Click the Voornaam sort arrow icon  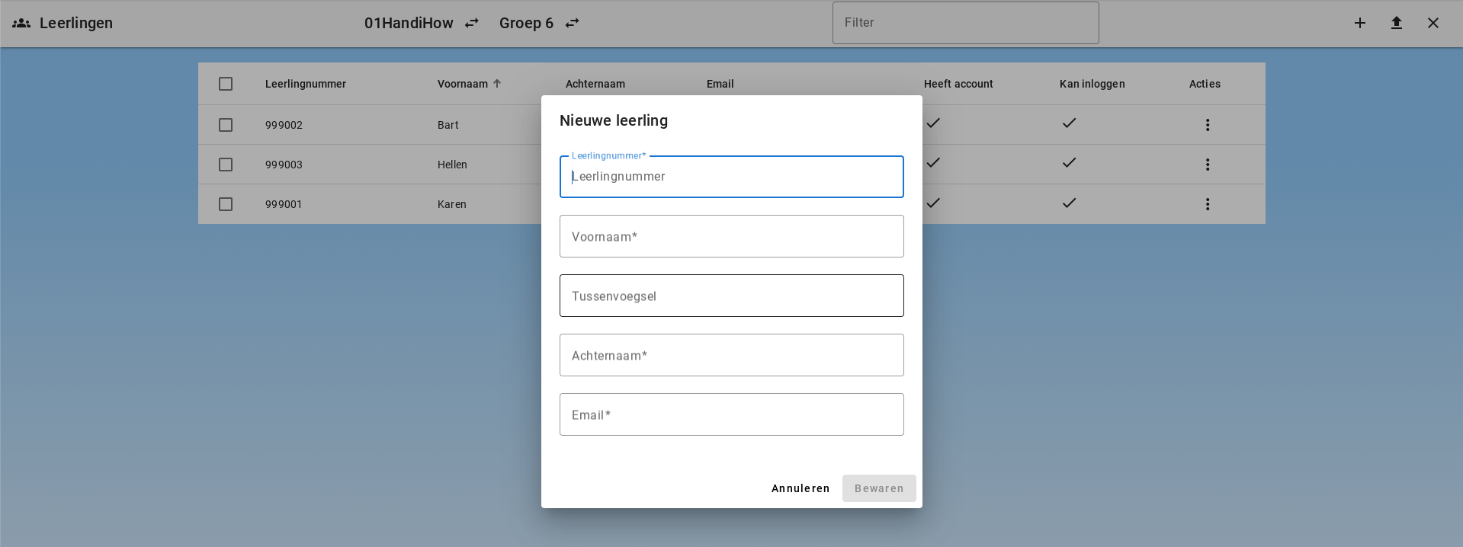point(497,84)
